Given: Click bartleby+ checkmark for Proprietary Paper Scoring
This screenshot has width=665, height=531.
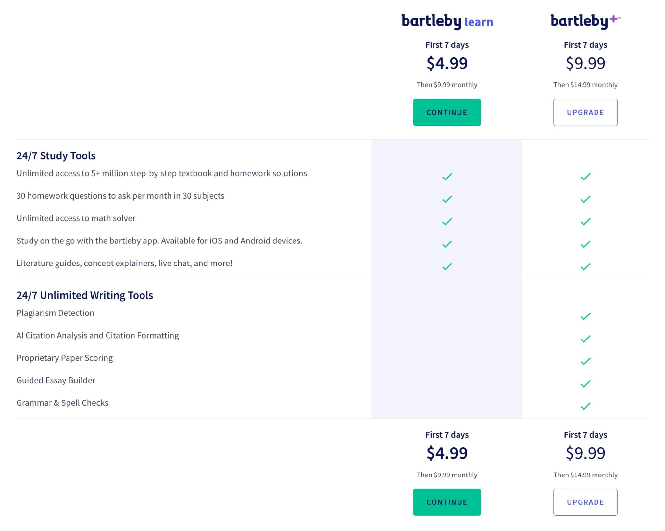Looking at the screenshot, I should tap(585, 361).
